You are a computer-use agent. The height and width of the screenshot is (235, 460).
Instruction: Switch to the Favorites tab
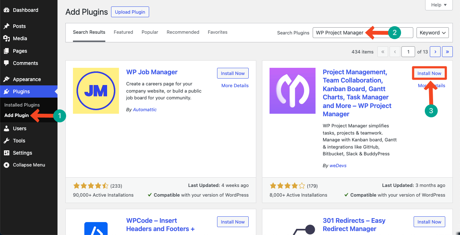click(217, 32)
